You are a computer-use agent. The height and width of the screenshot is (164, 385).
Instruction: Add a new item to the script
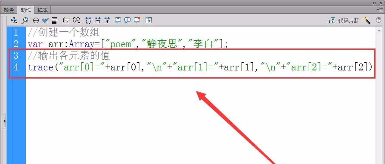tap(14, 20)
